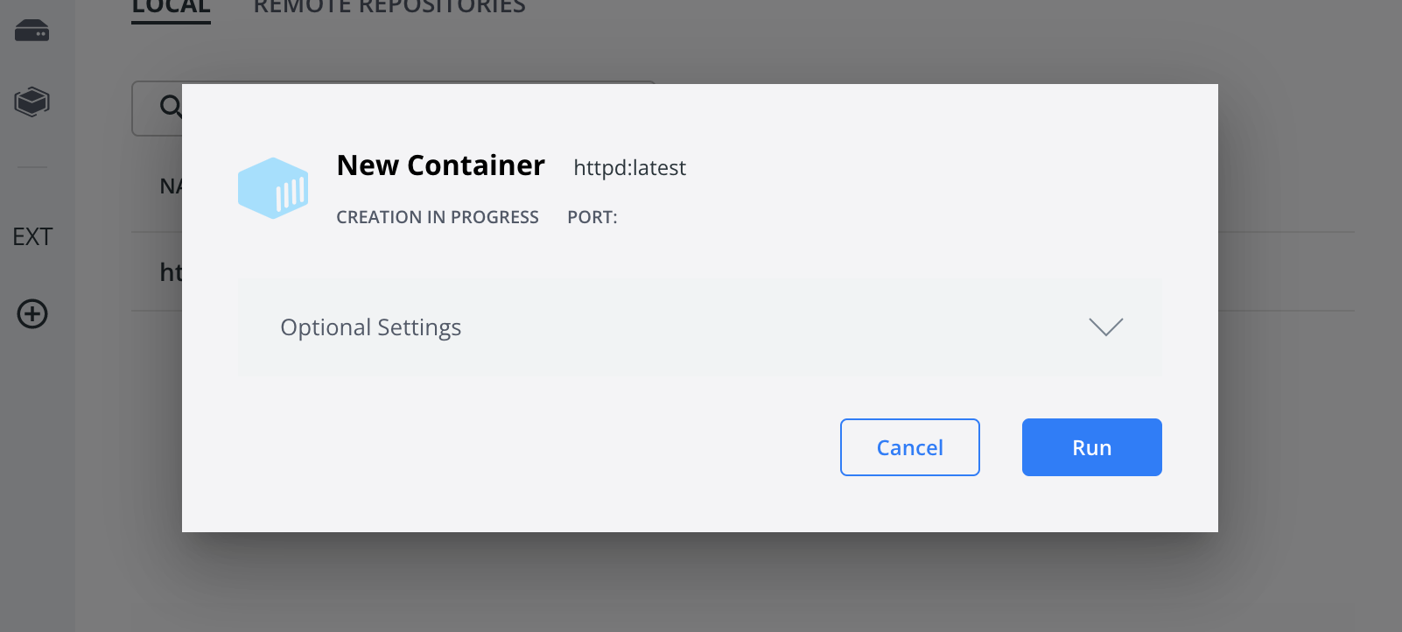Cancel the new container creation
Viewport: 1402px width, 632px height.
tap(909, 447)
